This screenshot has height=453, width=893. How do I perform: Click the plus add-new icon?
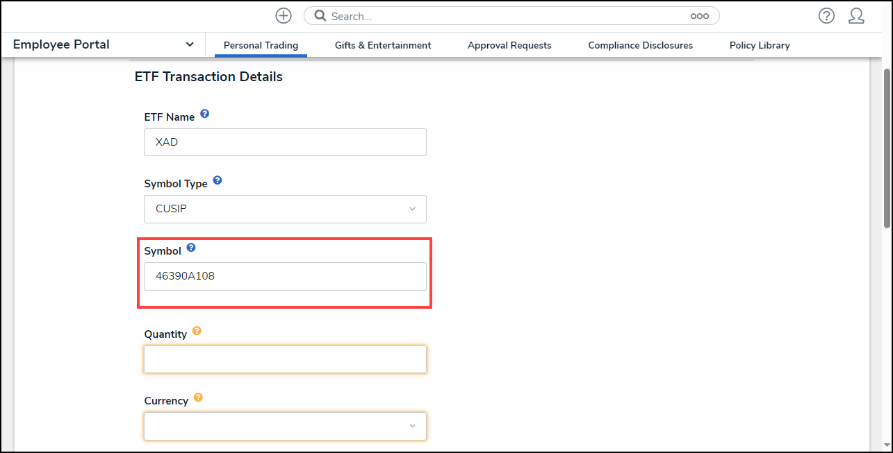pos(283,16)
